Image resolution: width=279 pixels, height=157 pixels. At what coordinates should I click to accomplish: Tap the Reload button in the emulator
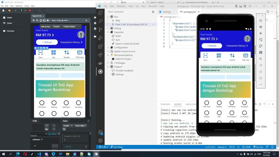[212, 46]
